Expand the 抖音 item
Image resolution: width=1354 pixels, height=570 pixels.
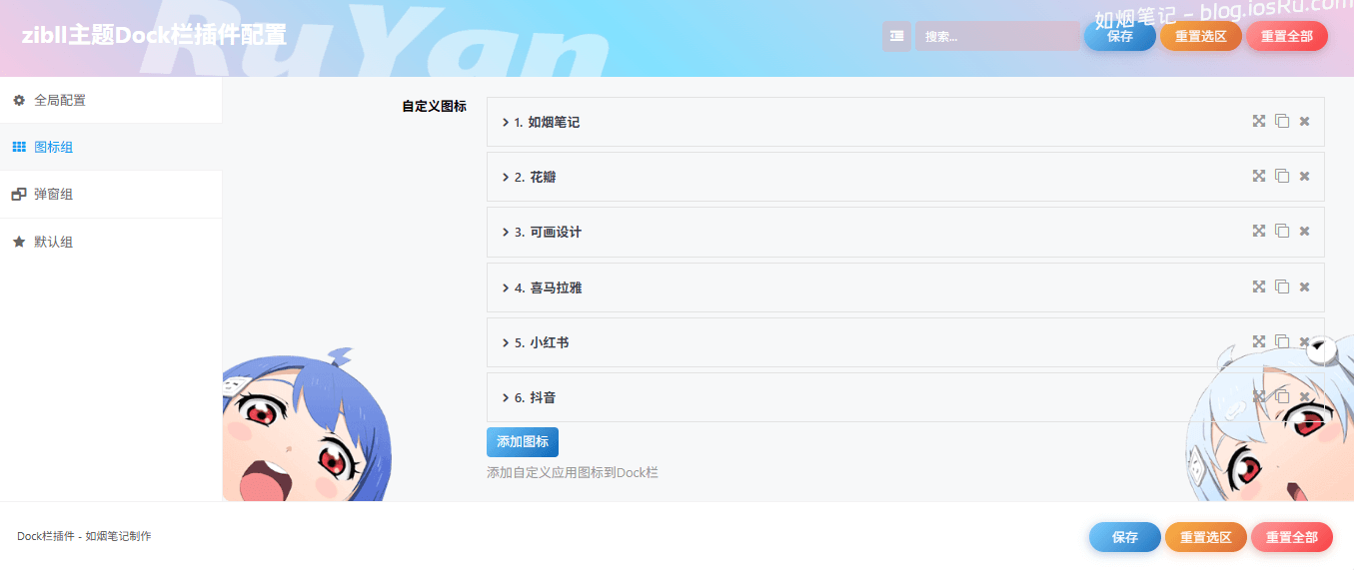(543, 397)
